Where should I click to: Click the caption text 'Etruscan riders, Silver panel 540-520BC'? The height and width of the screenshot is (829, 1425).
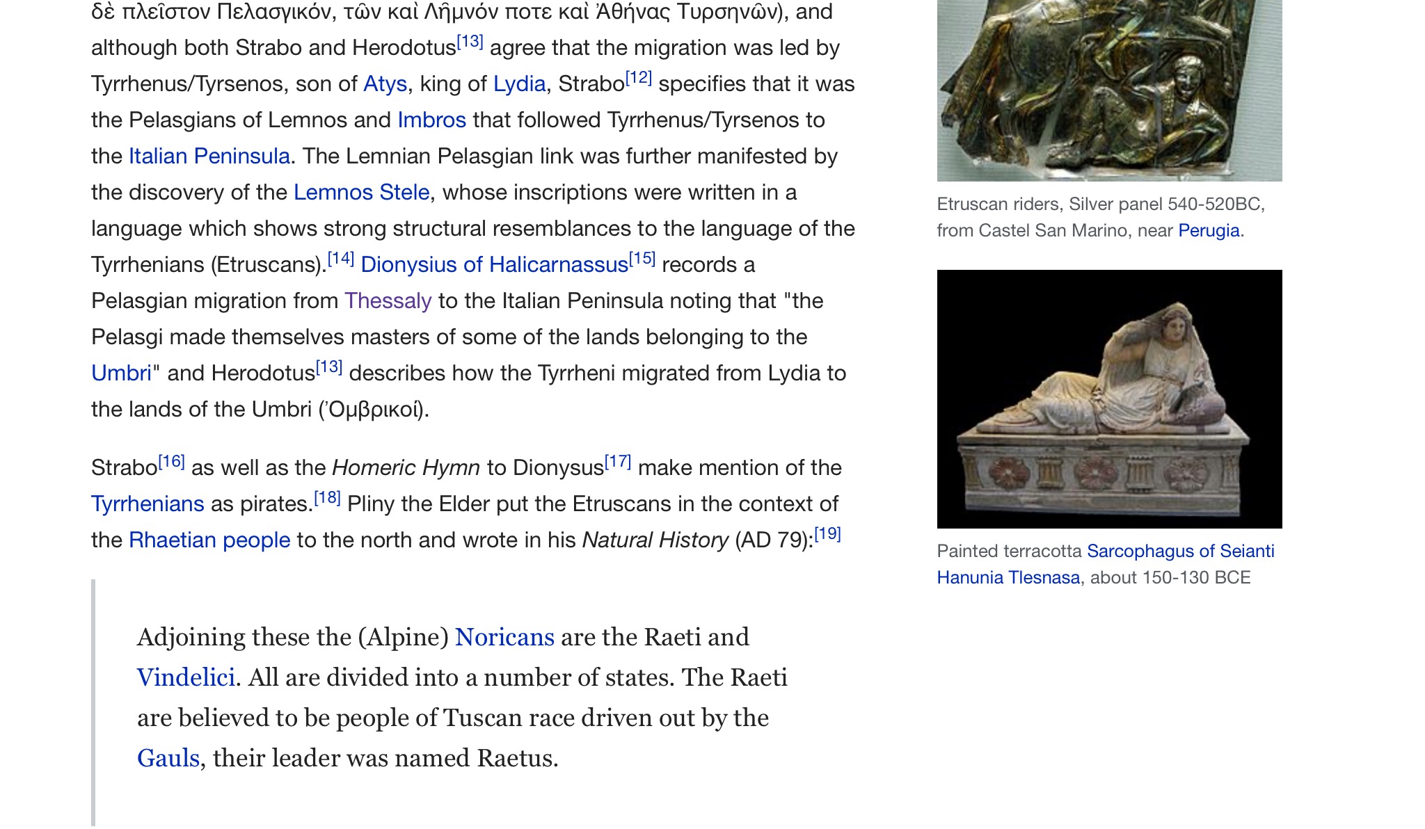[x=1099, y=204]
